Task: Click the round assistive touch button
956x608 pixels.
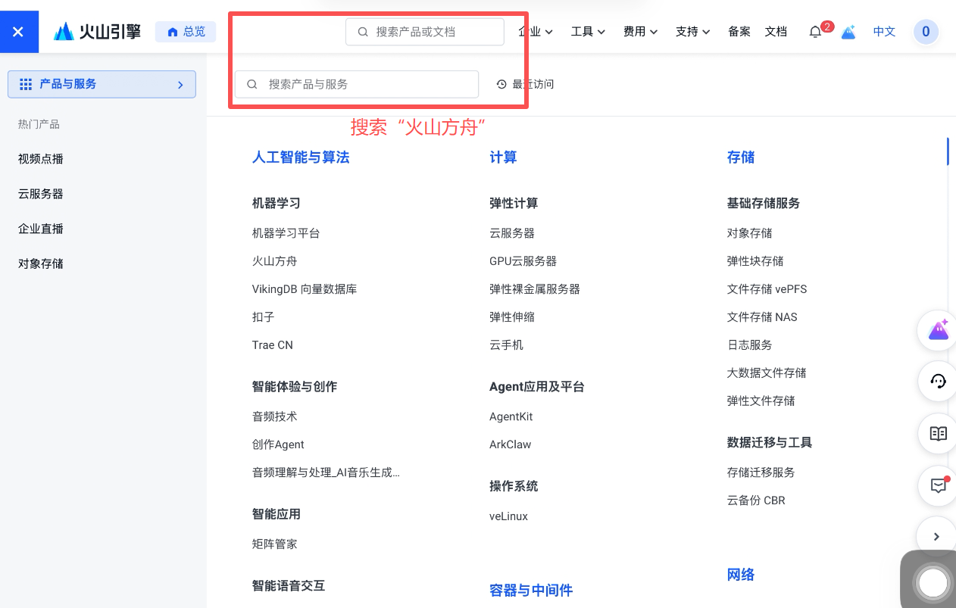Action: tap(933, 583)
